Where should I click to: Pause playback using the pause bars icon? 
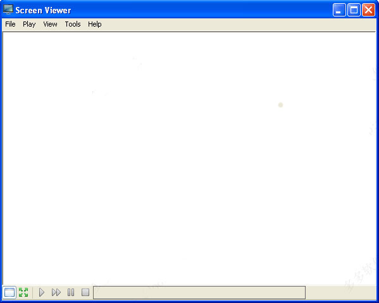71,292
